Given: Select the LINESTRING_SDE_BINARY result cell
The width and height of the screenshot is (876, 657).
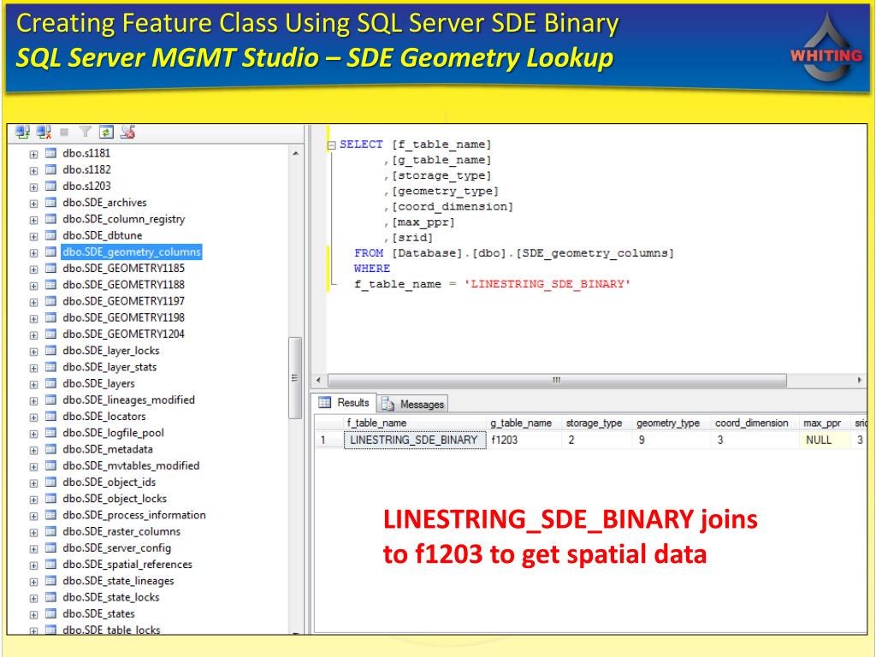Looking at the screenshot, I should tap(415, 441).
